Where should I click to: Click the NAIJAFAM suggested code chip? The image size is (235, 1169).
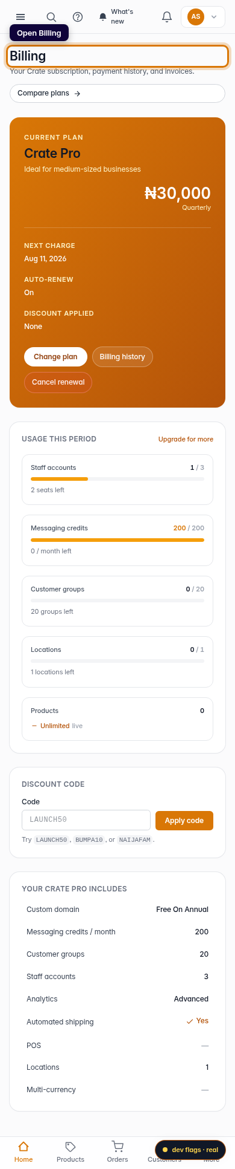[134, 840]
